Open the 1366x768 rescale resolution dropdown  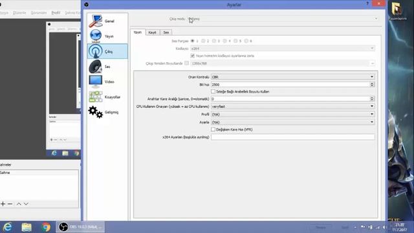tap(283, 63)
